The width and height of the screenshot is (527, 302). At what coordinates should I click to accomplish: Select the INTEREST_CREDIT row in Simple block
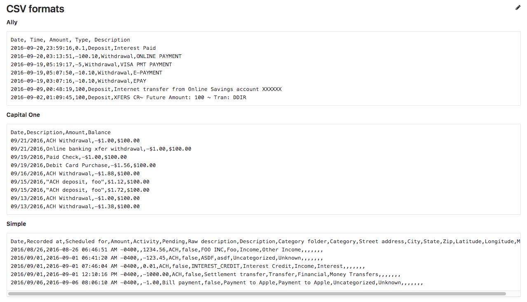click(185, 266)
